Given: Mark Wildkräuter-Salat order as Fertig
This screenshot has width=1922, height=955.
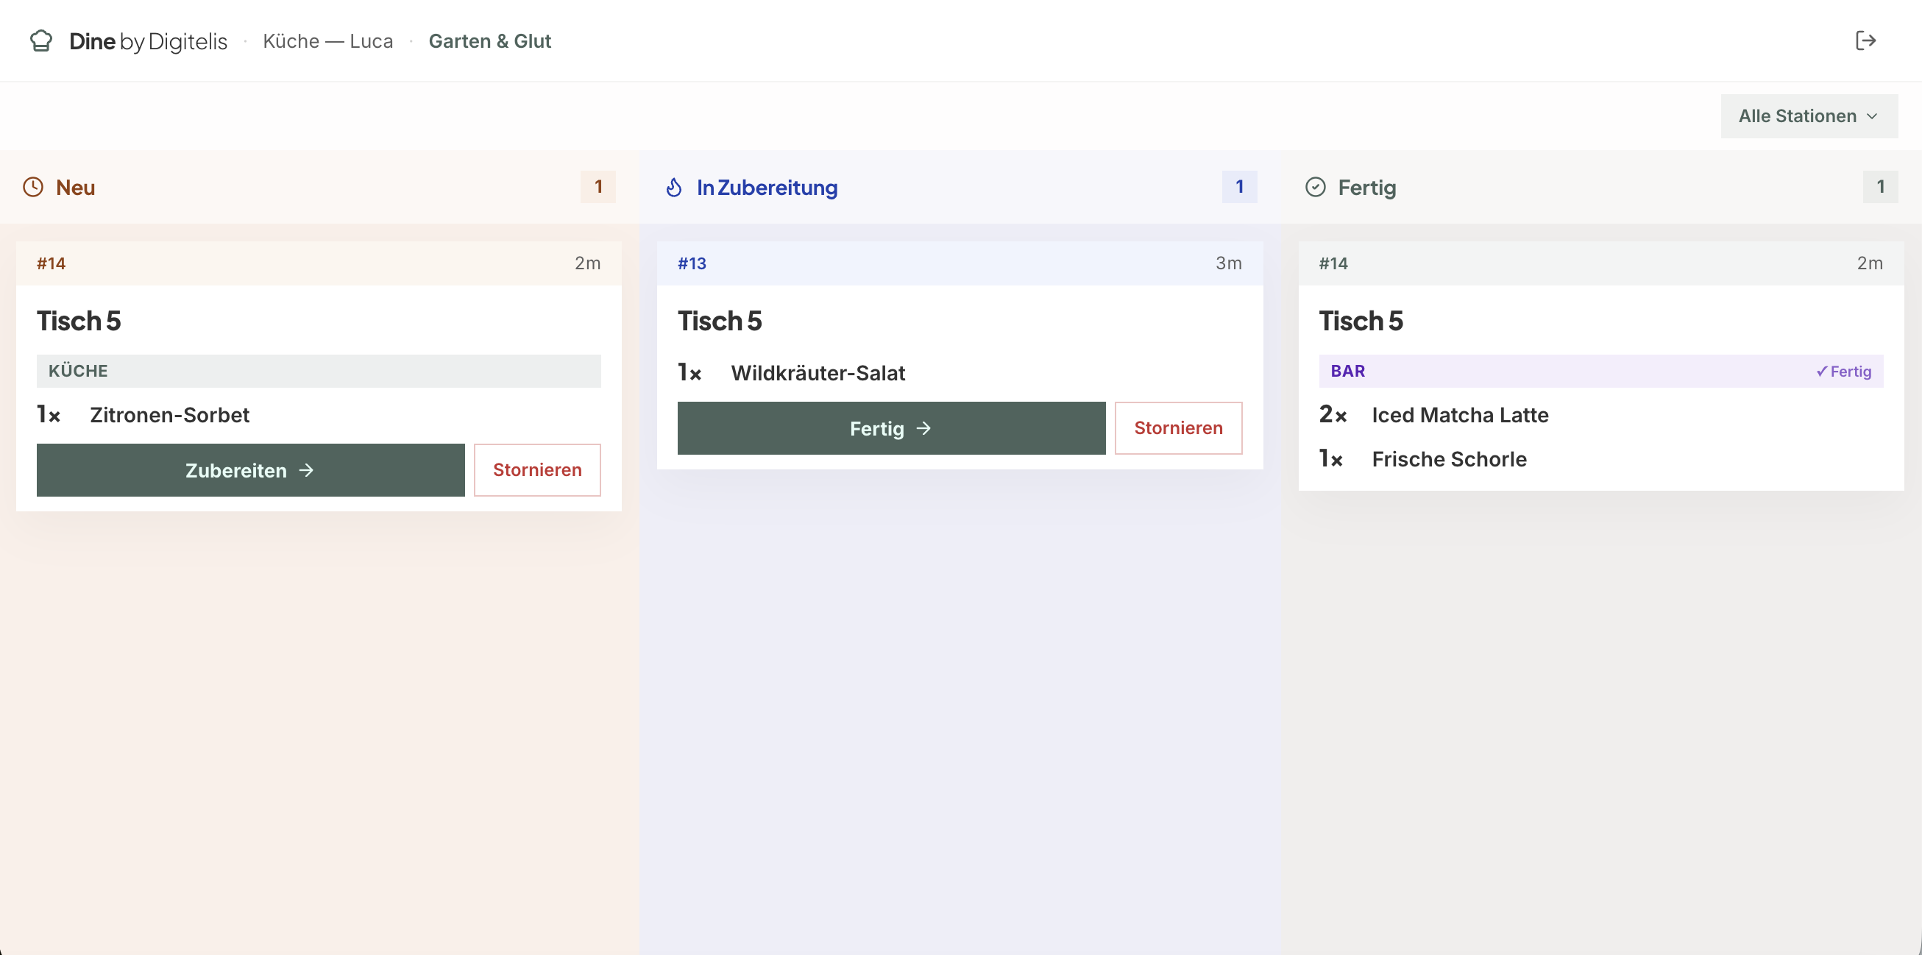Looking at the screenshot, I should click(891, 428).
